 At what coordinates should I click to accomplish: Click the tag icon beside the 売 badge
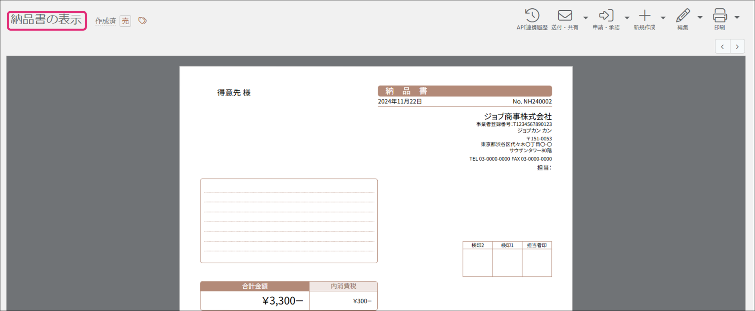click(142, 21)
